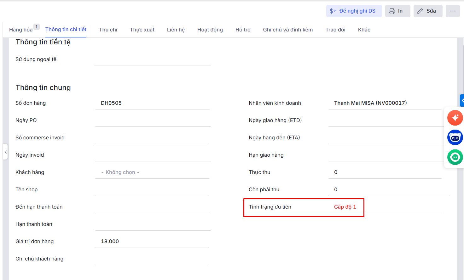Select the Liên hệ tab

tap(176, 30)
